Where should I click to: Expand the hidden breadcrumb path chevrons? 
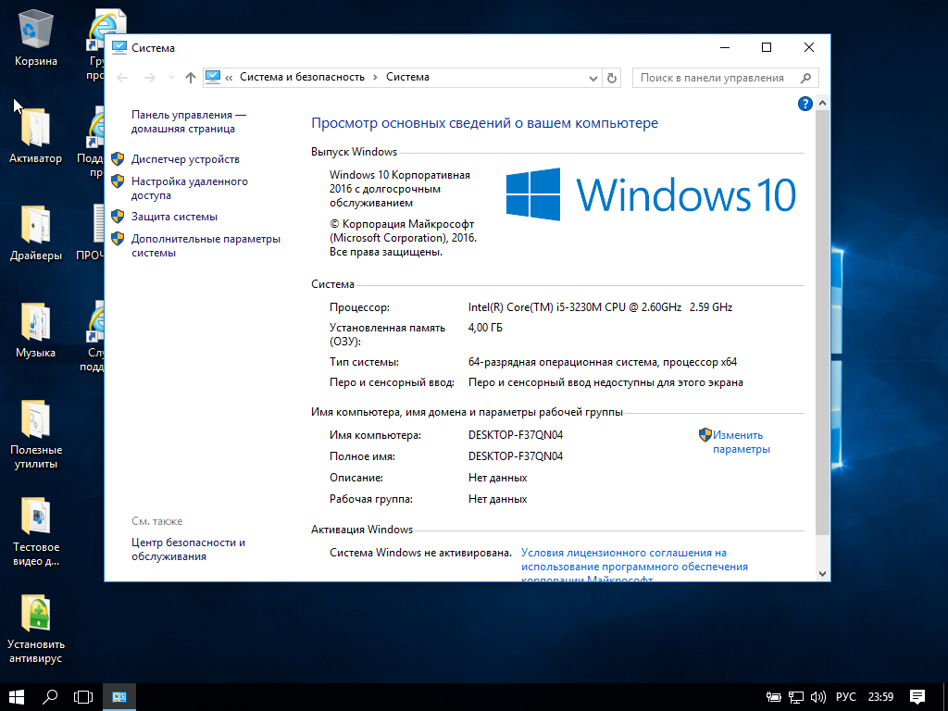tap(229, 78)
